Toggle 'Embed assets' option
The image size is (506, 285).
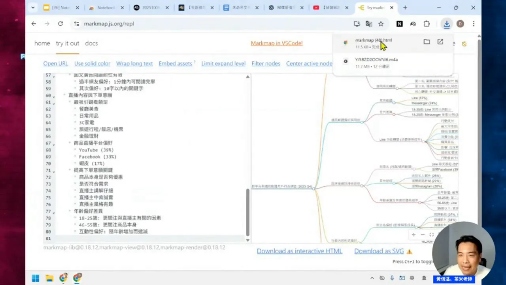click(x=176, y=63)
